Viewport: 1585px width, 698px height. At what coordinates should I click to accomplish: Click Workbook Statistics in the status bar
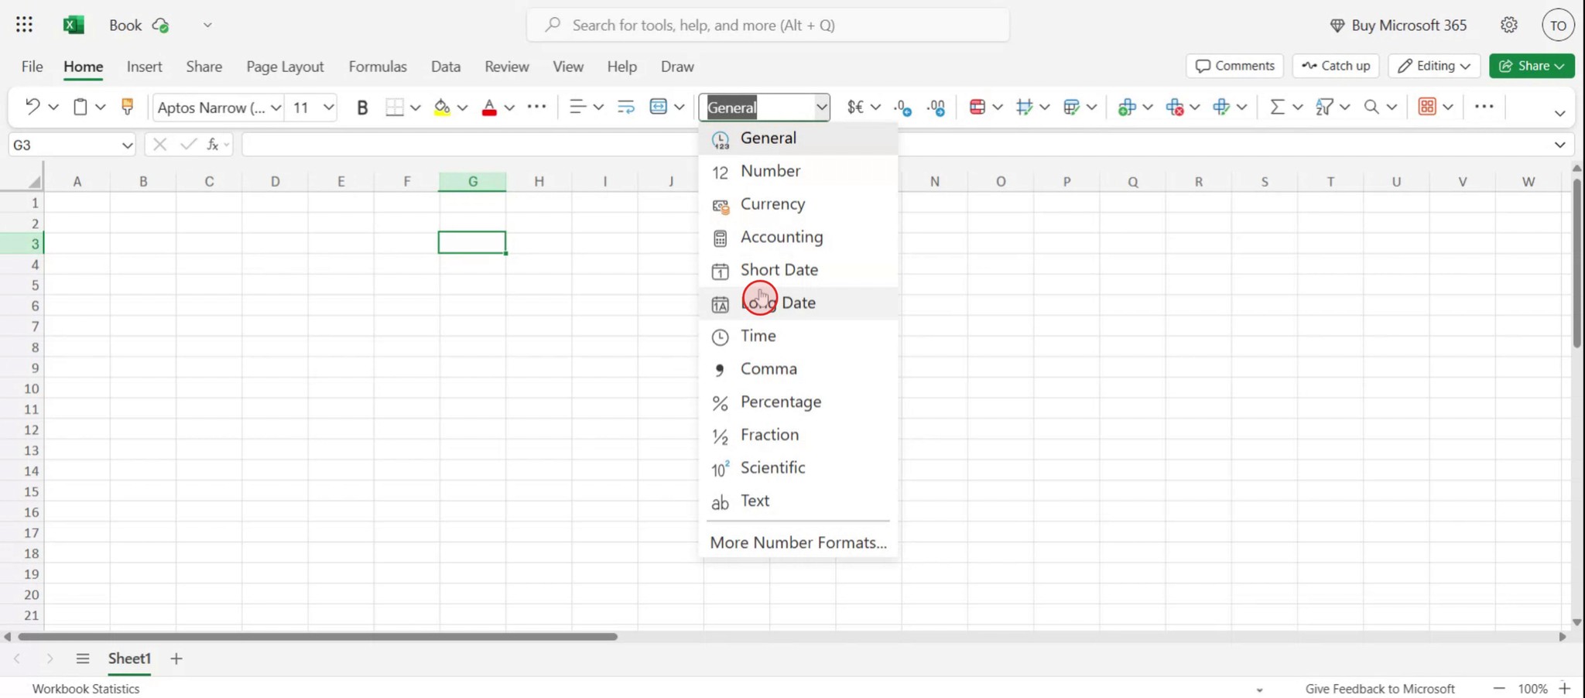(x=85, y=688)
